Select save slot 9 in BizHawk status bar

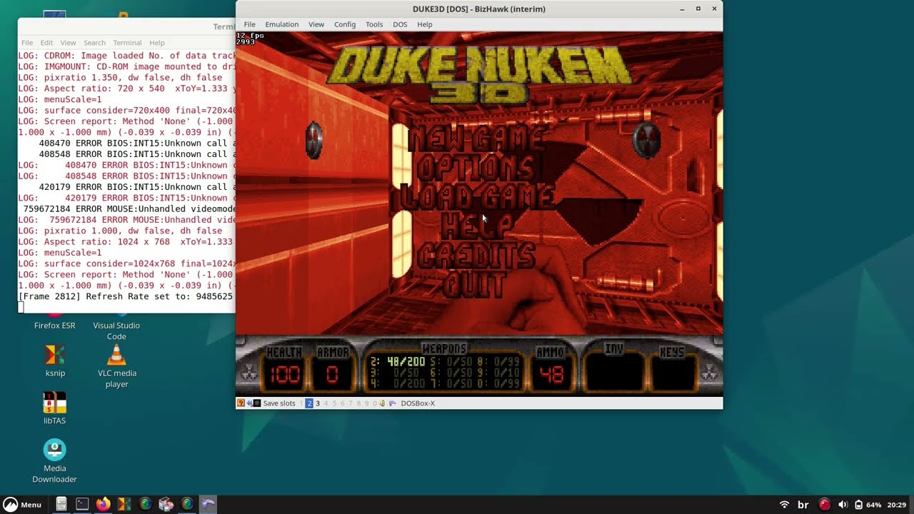[x=367, y=403]
